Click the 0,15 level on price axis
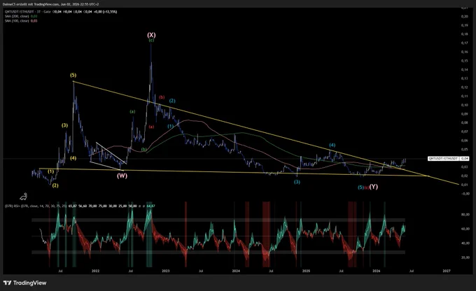The height and width of the screenshot is (291, 476). [x=465, y=61]
